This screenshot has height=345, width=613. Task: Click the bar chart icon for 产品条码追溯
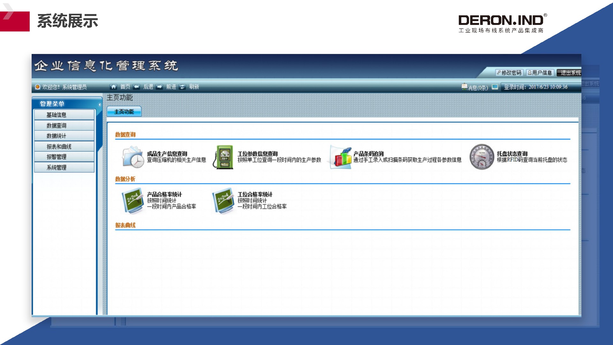pos(340,157)
